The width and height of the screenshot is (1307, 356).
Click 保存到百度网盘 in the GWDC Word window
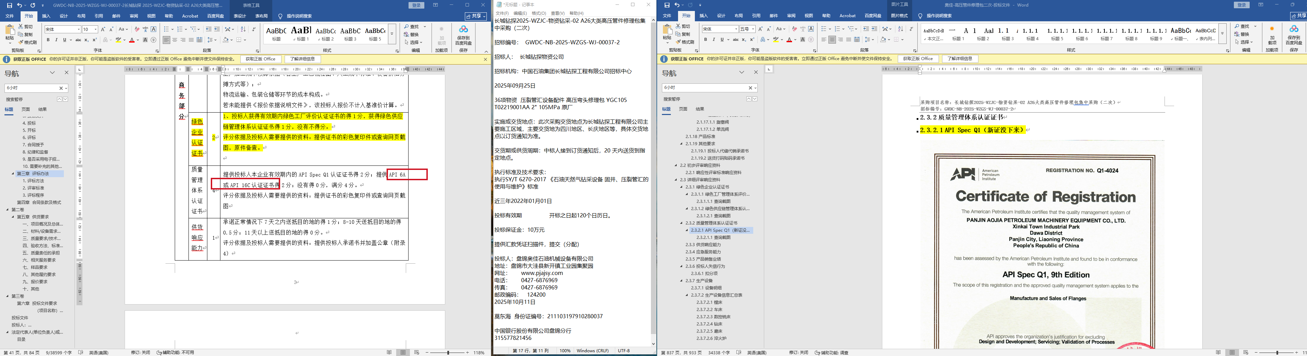click(463, 35)
